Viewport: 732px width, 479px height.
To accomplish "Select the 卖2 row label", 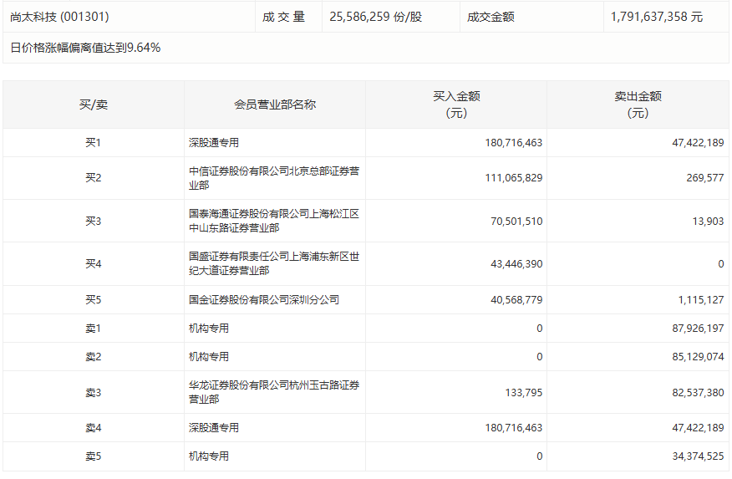I will click(94, 357).
